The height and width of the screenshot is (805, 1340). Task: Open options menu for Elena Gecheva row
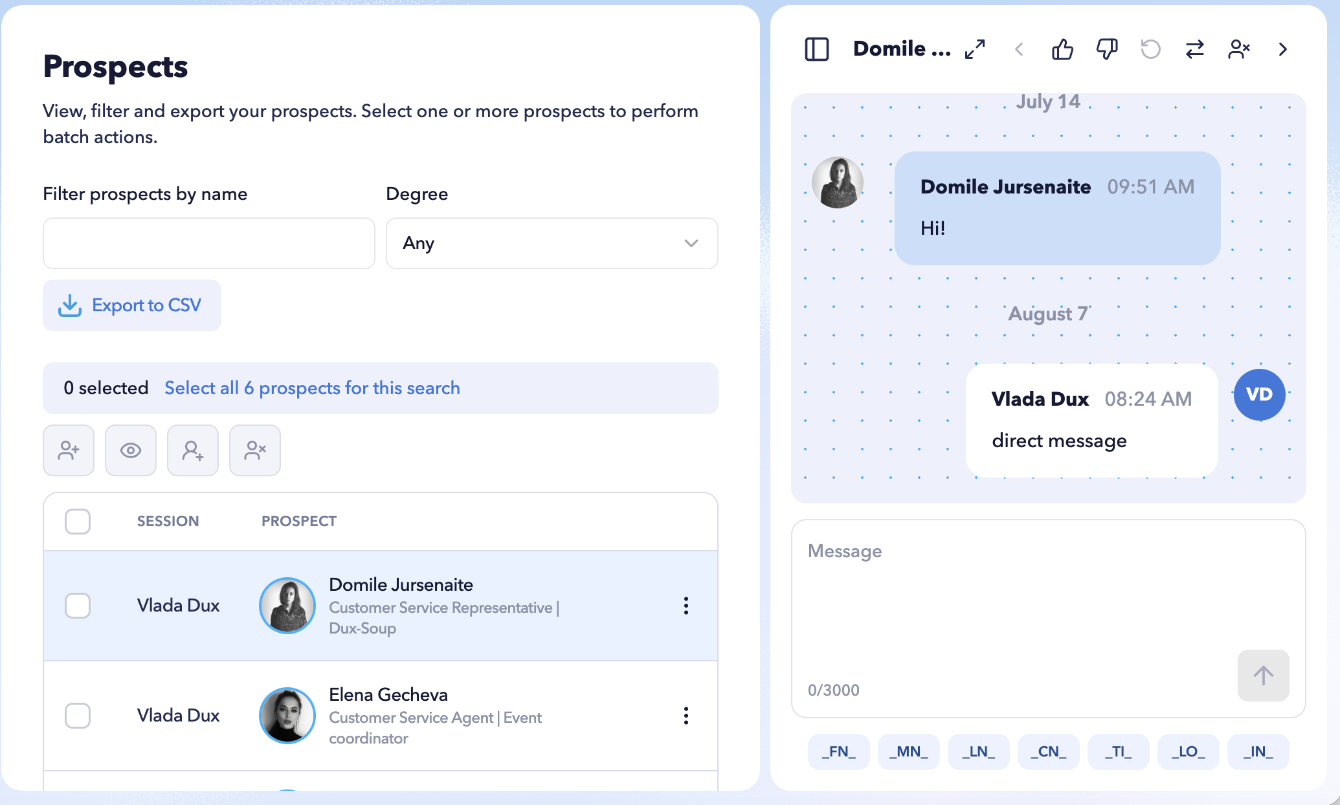point(686,716)
